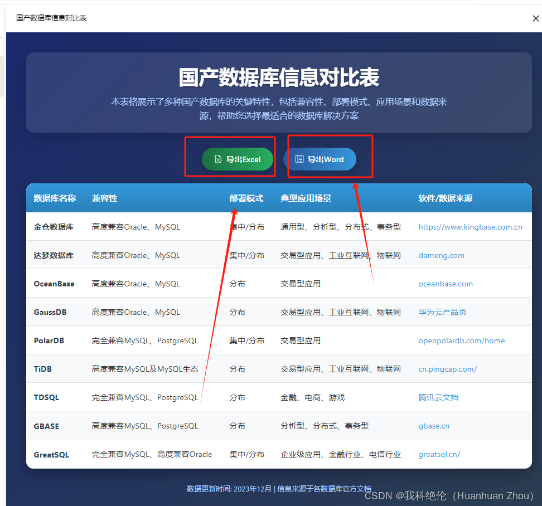Select 高度兼容MySQL及MySQL生态 cell
This screenshot has height=506, width=542.
145,369
